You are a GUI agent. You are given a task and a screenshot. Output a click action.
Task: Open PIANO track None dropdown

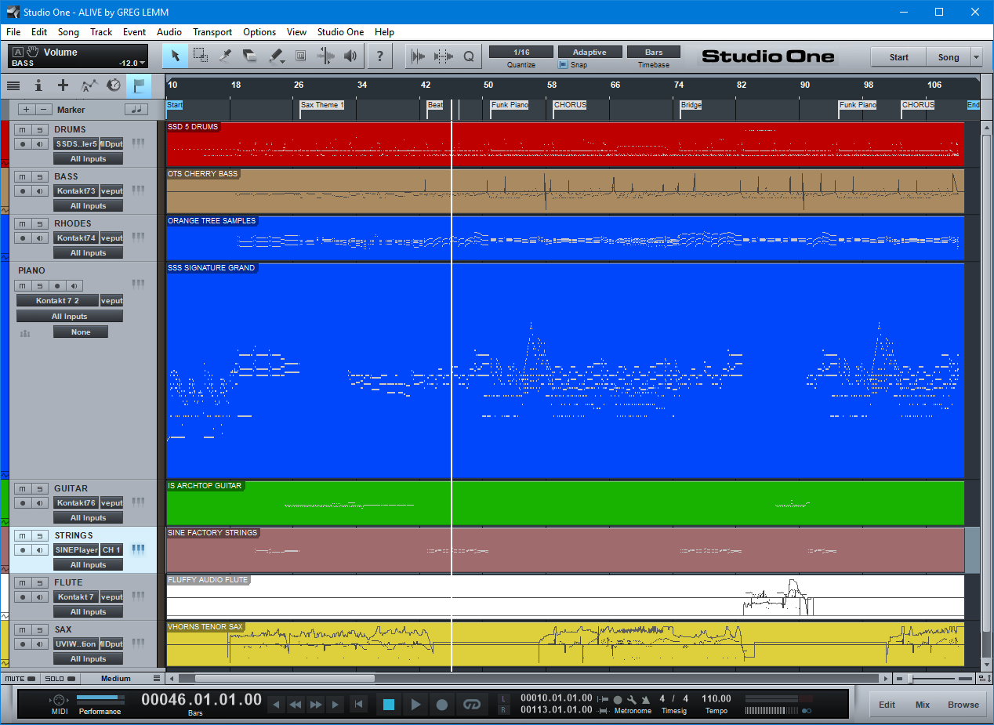[x=81, y=332]
